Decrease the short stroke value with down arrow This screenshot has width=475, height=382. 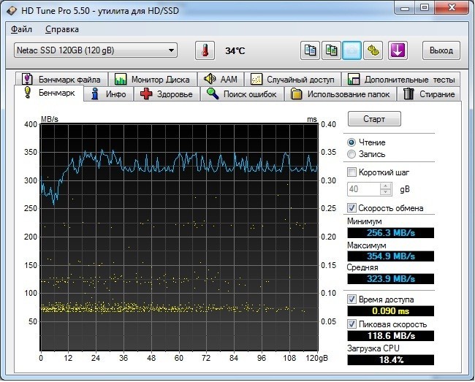[385, 192]
